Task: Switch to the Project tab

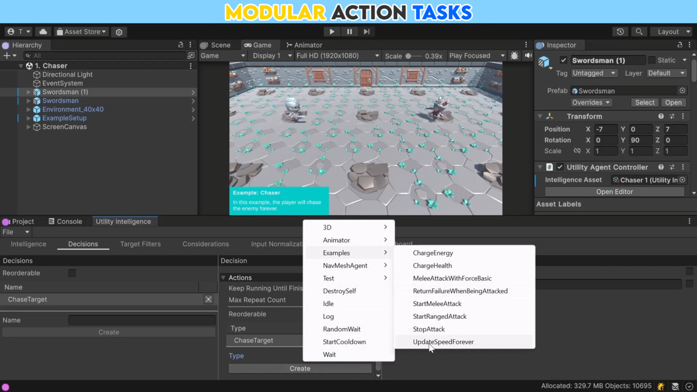Action: coord(19,221)
